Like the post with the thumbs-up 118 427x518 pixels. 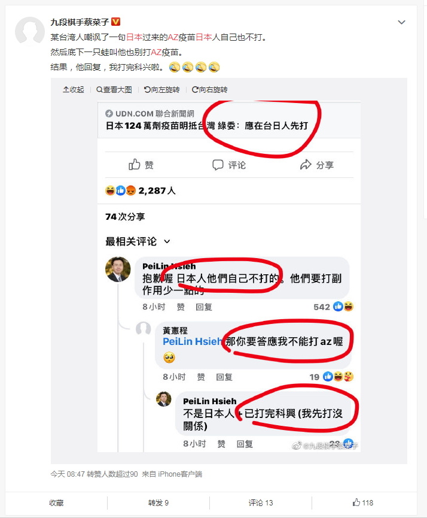[x=362, y=502]
